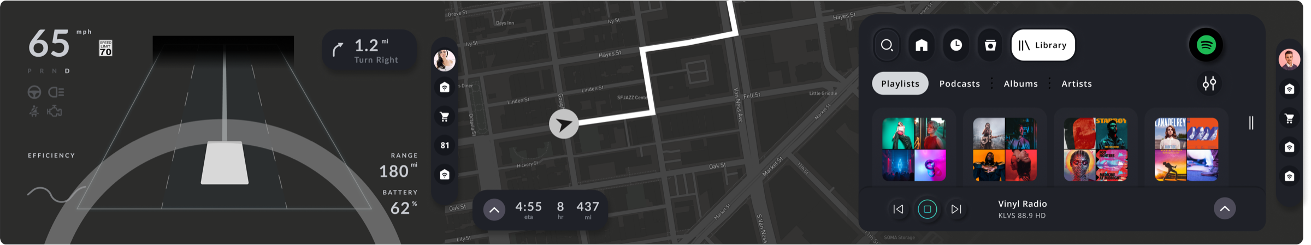Image resolution: width=1311 pixels, height=245 pixels.
Task: Click the 65 mph speed readout
Action: click(49, 43)
